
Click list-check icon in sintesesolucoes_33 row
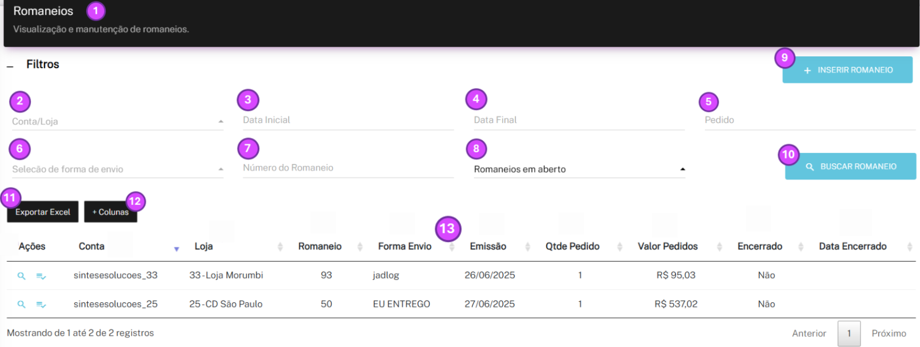click(x=41, y=276)
